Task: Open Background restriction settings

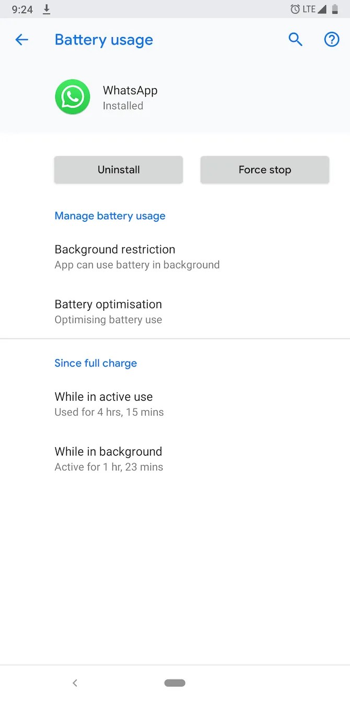Action: click(x=114, y=256)
